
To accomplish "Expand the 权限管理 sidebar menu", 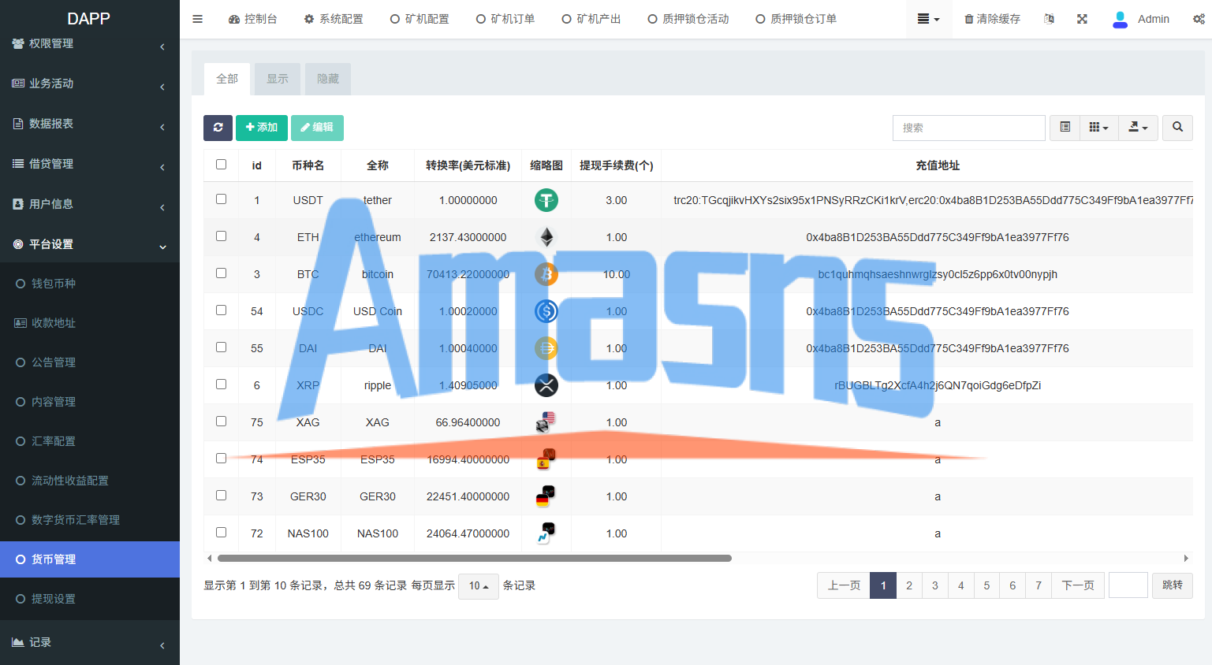I will click(90, 44).
